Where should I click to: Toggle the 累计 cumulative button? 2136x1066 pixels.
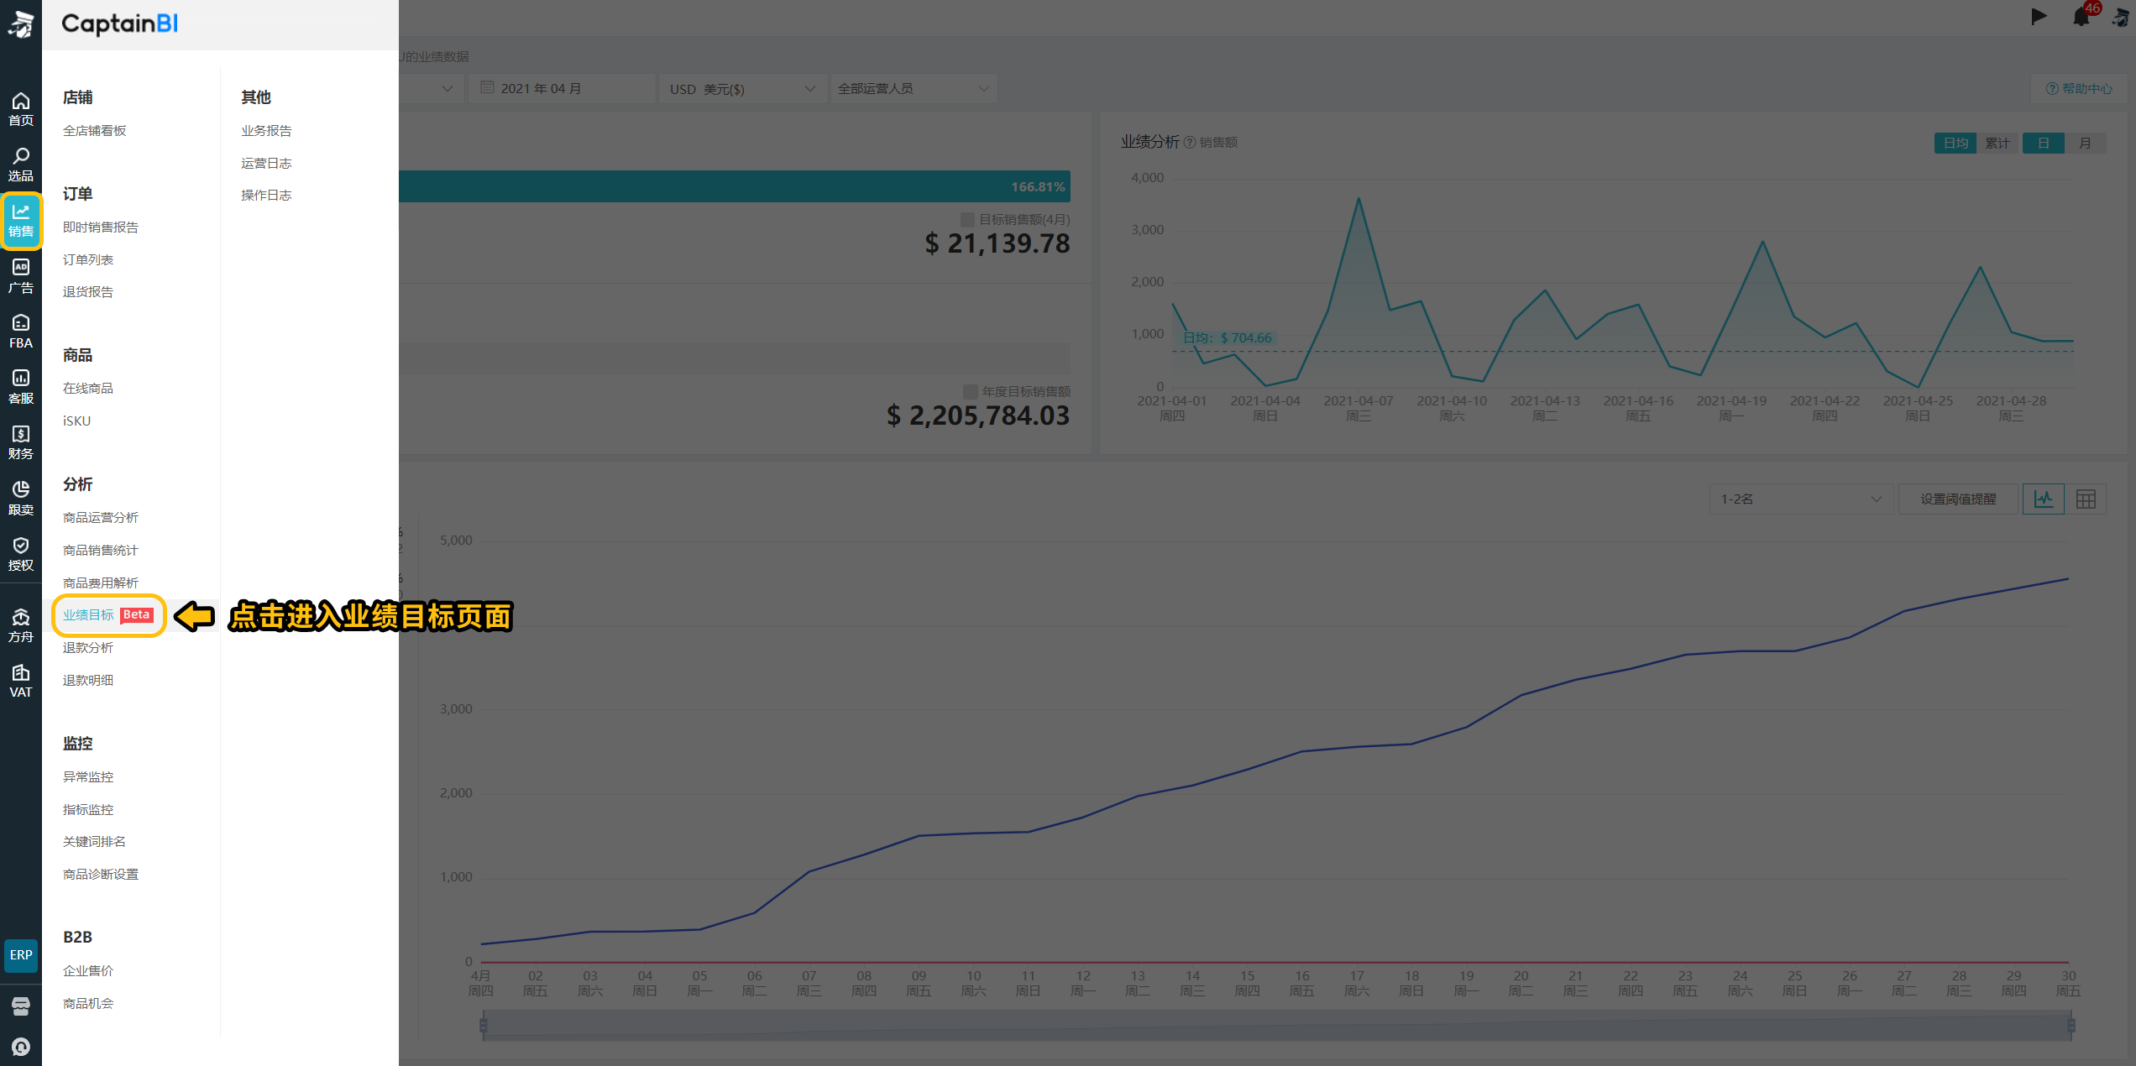(1997, 143)
